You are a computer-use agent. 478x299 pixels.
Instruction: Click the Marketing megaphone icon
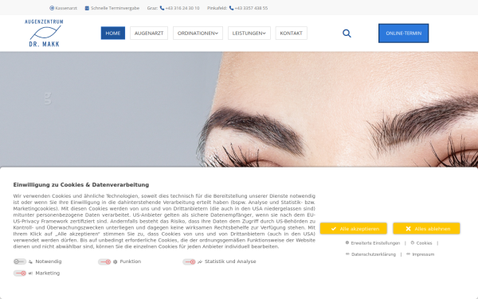(30, 273)
